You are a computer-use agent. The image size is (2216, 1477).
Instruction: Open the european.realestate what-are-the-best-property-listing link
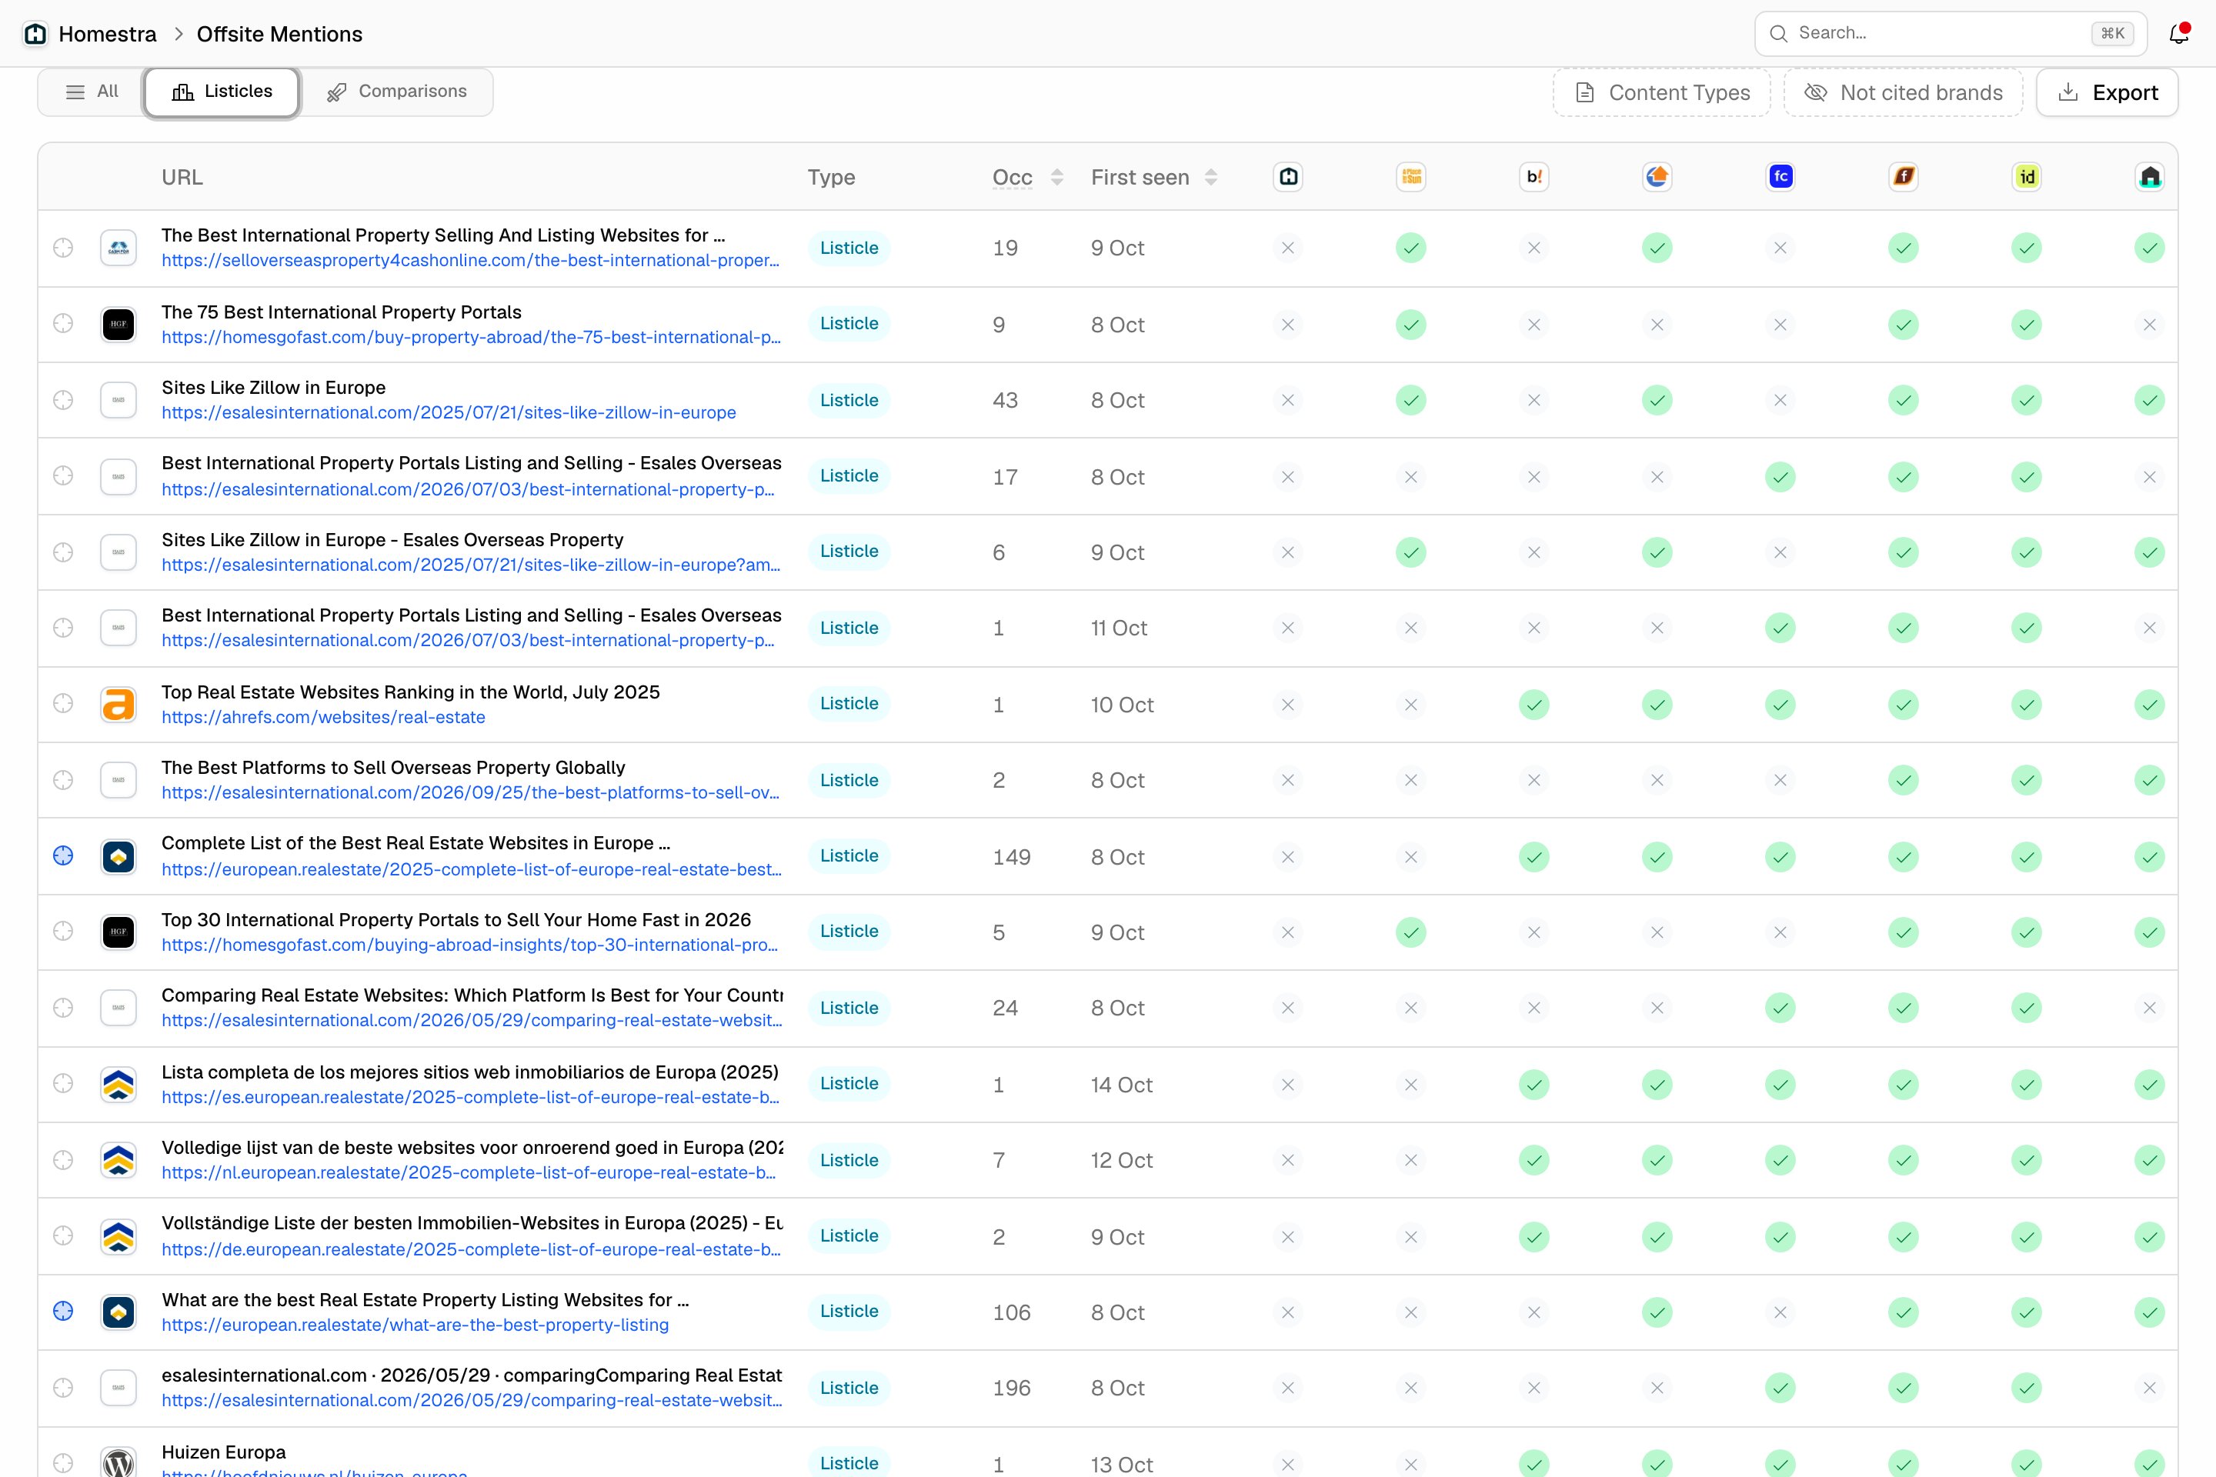click(415, 1325)
